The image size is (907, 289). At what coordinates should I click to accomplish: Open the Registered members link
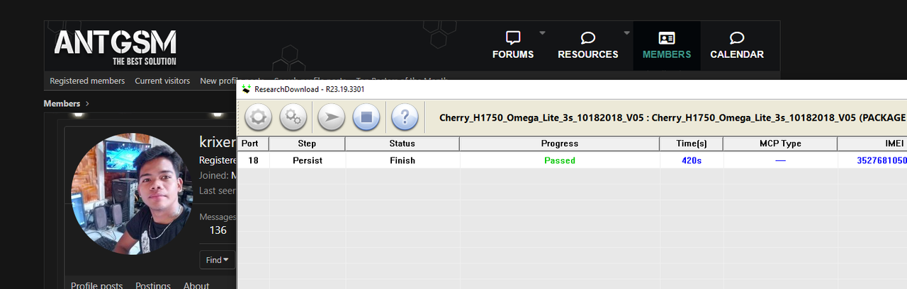click(x=87, y=81)
